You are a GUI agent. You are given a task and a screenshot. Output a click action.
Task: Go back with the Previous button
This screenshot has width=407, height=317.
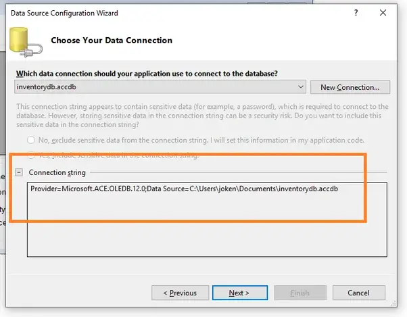[x=180, y=293]
